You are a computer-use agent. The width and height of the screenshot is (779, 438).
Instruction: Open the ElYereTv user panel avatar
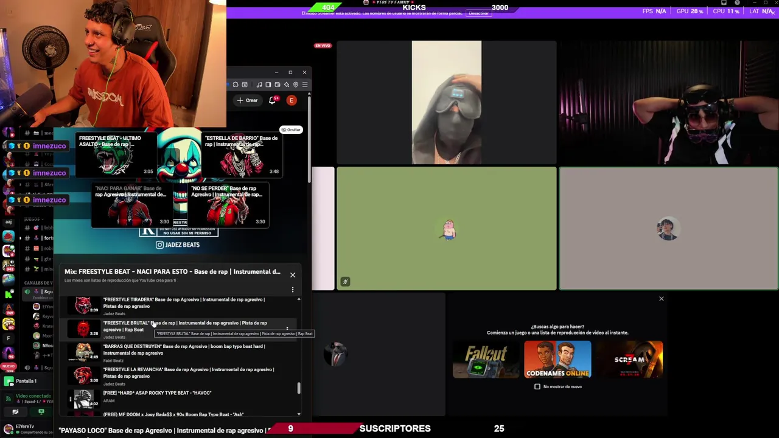8,429
